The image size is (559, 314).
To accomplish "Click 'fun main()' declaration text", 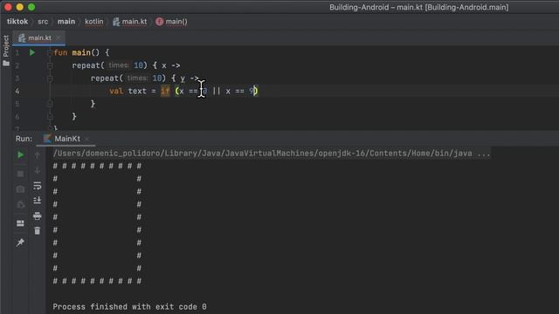I will tap(77, 52).
